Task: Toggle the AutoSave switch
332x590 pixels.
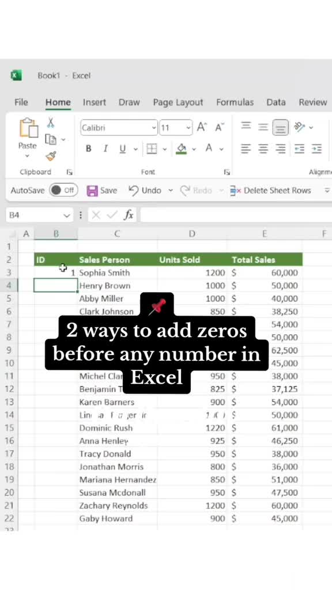Action: [63, 190]
